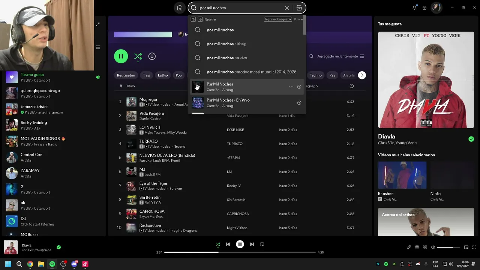Open the Banshee music video thumbnail
This screenshot has width=480, height=270.
tap(402, 175)
